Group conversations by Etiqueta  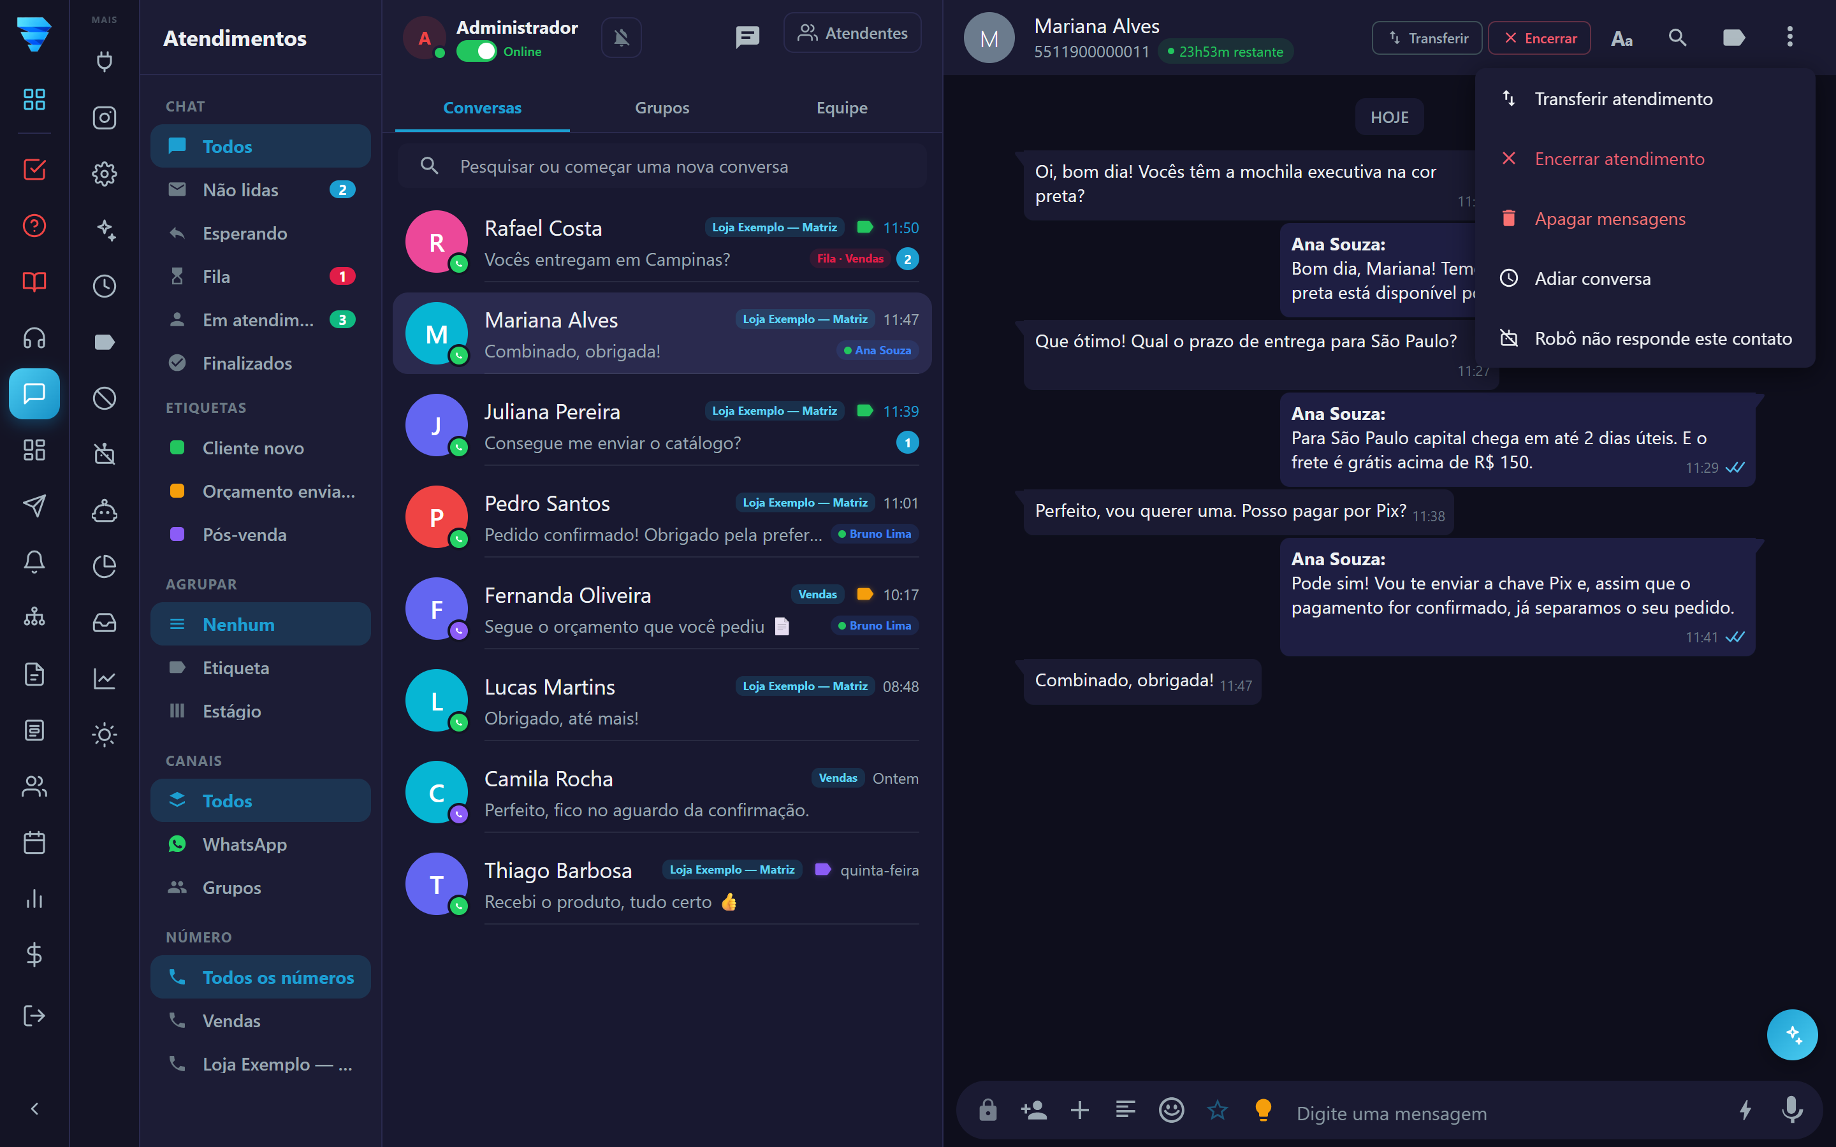tap(260, 668)
